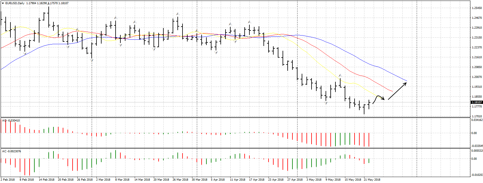Select the right end of the red moving average
Viewport: 483px width, 183px height.
[x=392, y=91]
